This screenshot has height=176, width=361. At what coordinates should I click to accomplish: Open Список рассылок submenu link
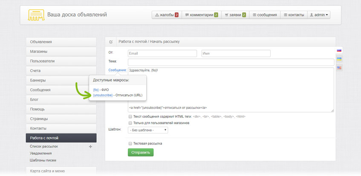tap(44, 146)
